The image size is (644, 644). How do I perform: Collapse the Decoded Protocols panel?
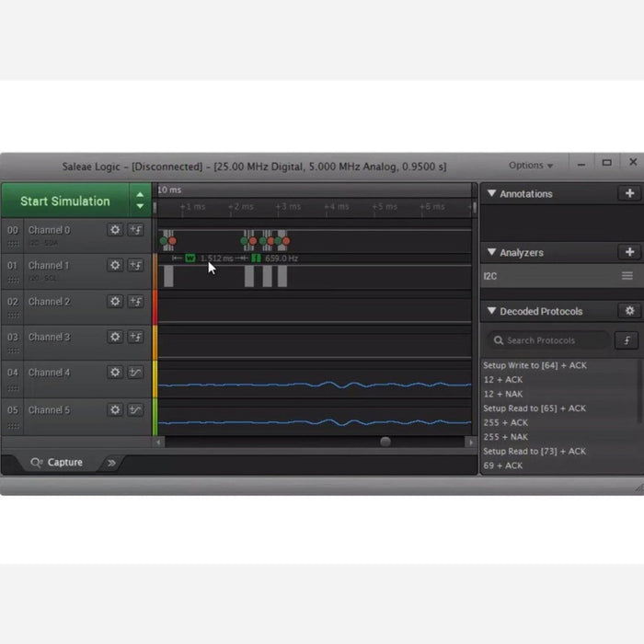(x=492, y=312)
